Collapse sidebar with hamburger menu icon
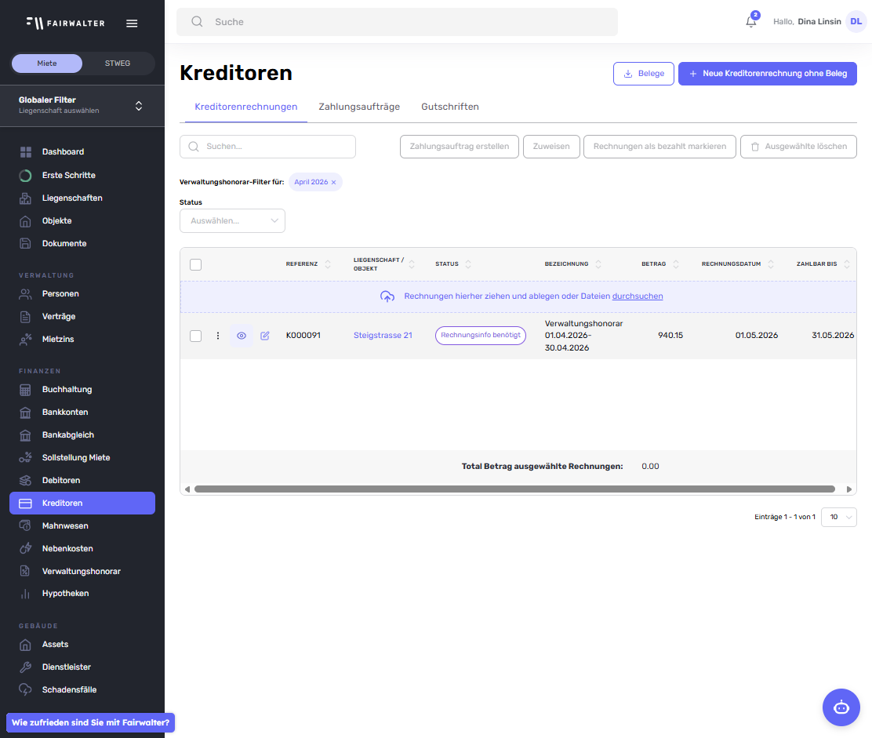The height and width of the screenshot is (738, 872). [132, 24]
